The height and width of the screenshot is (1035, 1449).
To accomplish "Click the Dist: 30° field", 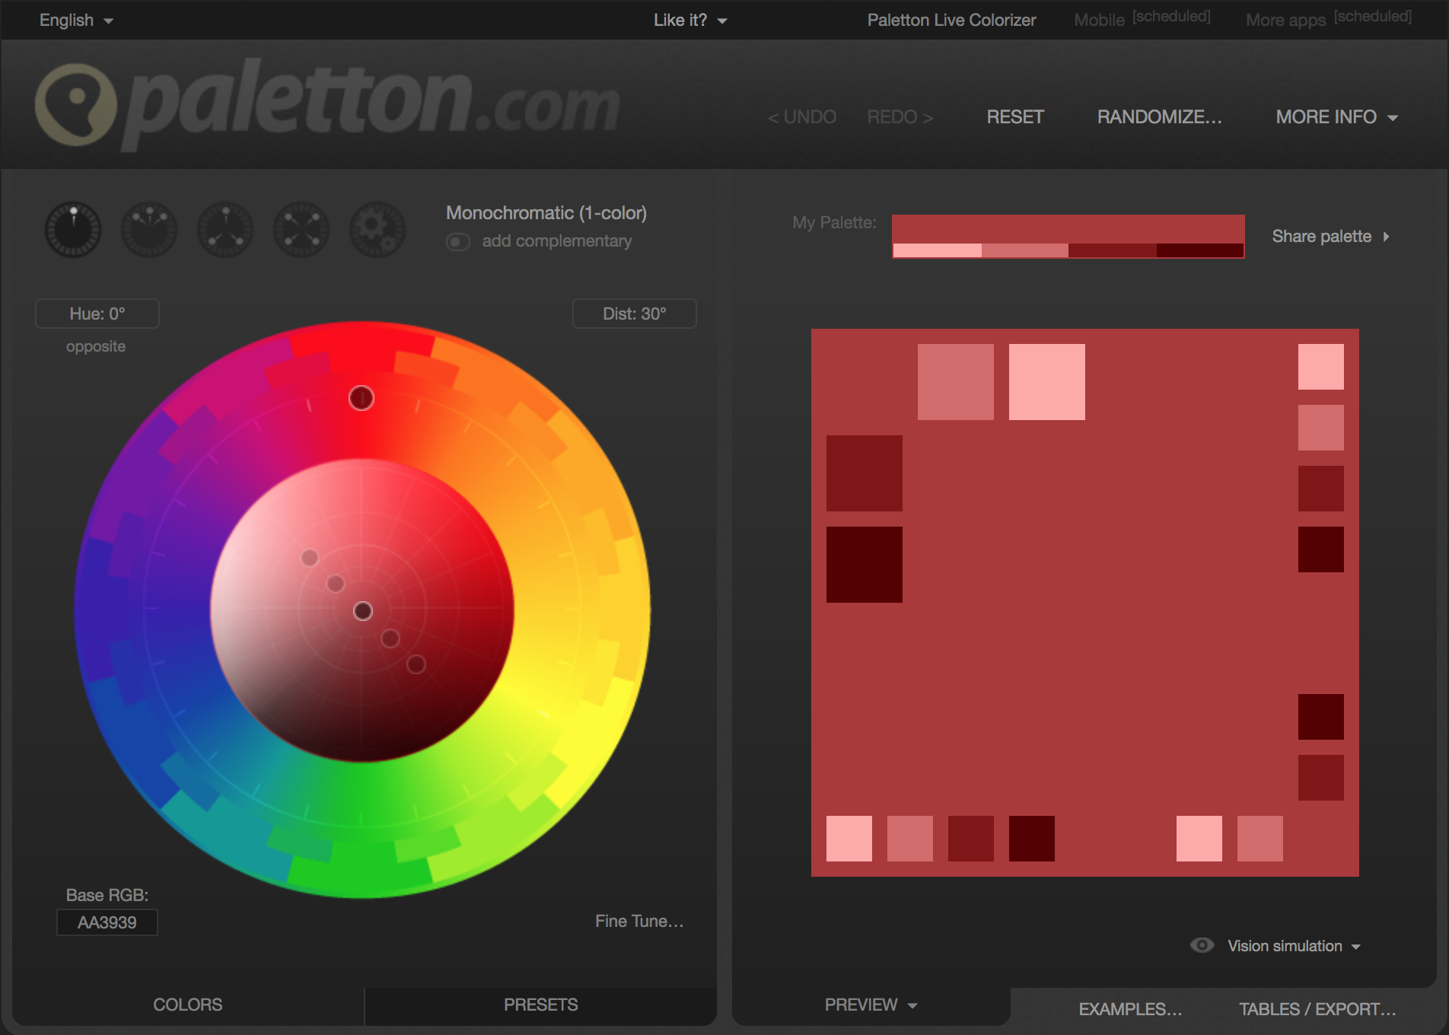I will pyautogui.click(x=635, y=314).
